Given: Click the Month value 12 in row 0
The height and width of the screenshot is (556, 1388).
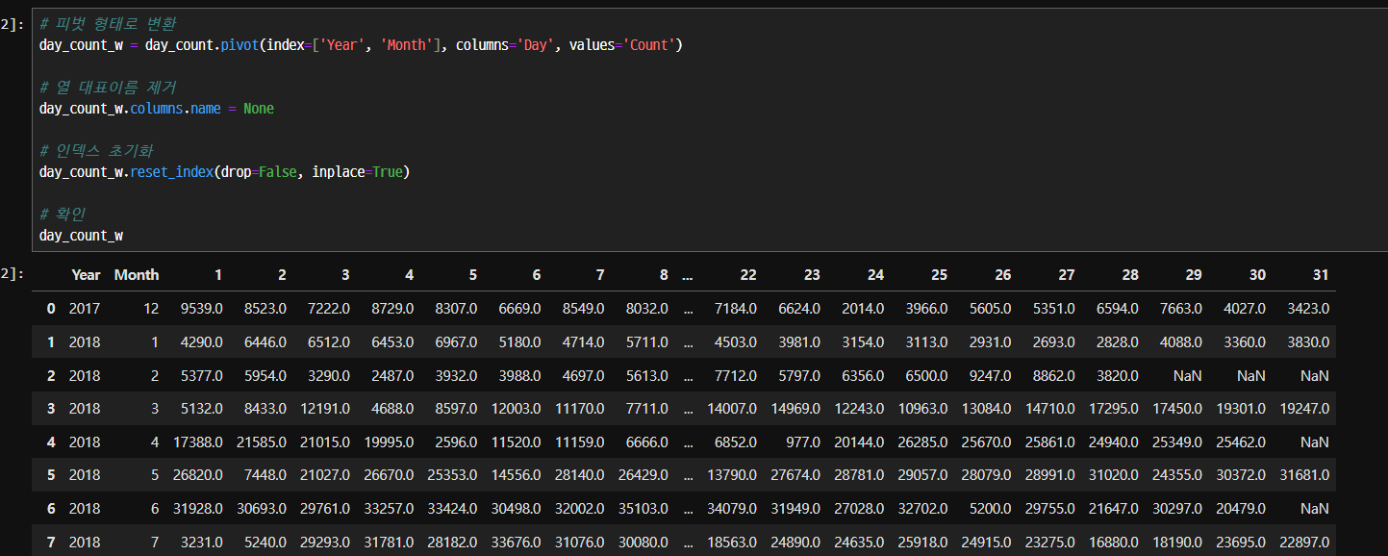Looking at the screenshot, I should click(x=151, y=309).
